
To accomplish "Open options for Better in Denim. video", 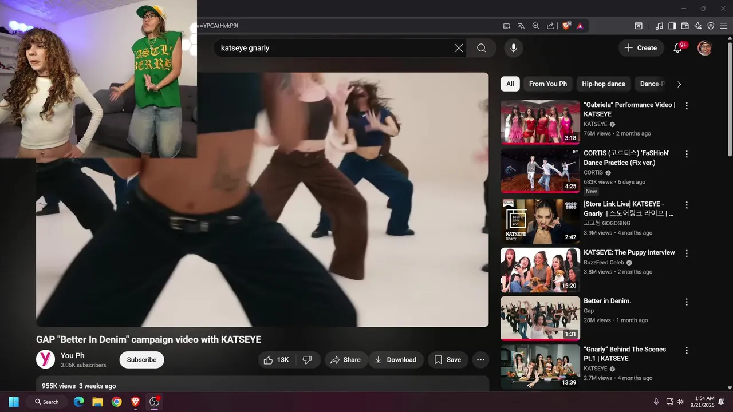I will point(687,302).
